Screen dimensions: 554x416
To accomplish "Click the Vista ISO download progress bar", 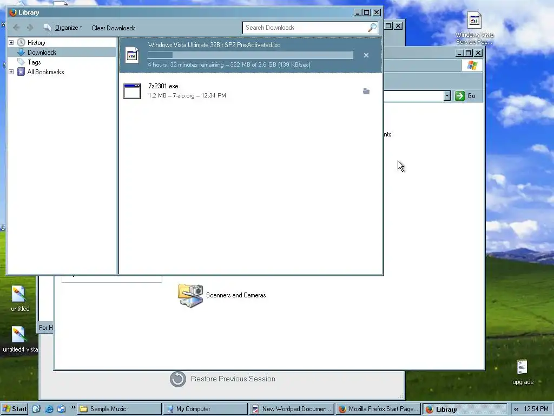I will point(250,55).
